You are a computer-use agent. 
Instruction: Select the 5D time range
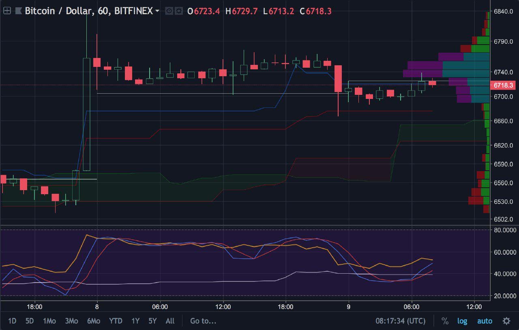(x=30, y=321)
